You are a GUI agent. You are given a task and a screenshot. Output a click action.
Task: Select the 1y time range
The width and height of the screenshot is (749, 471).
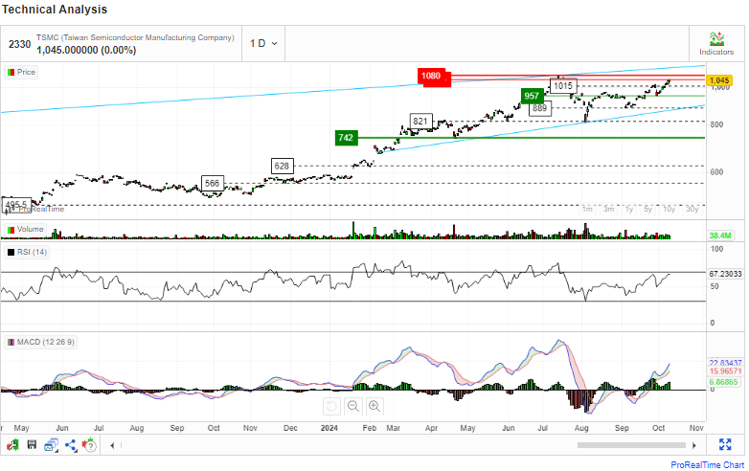point(629,208)
